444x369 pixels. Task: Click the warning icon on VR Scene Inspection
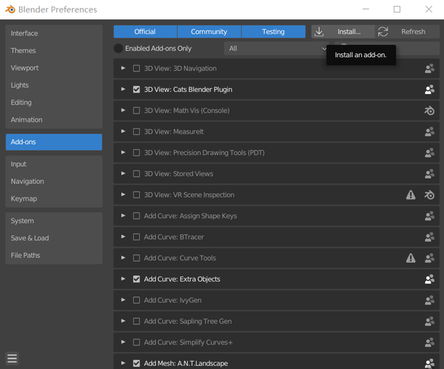click(x=411, y=195)
